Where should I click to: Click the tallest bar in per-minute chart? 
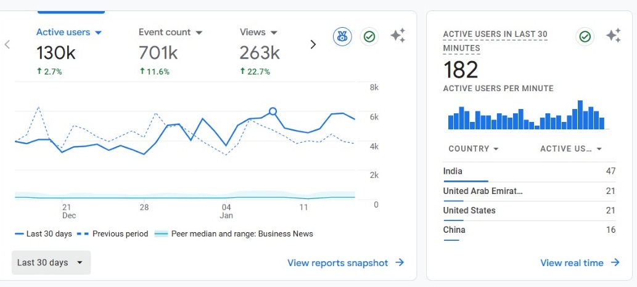(580, 115)
